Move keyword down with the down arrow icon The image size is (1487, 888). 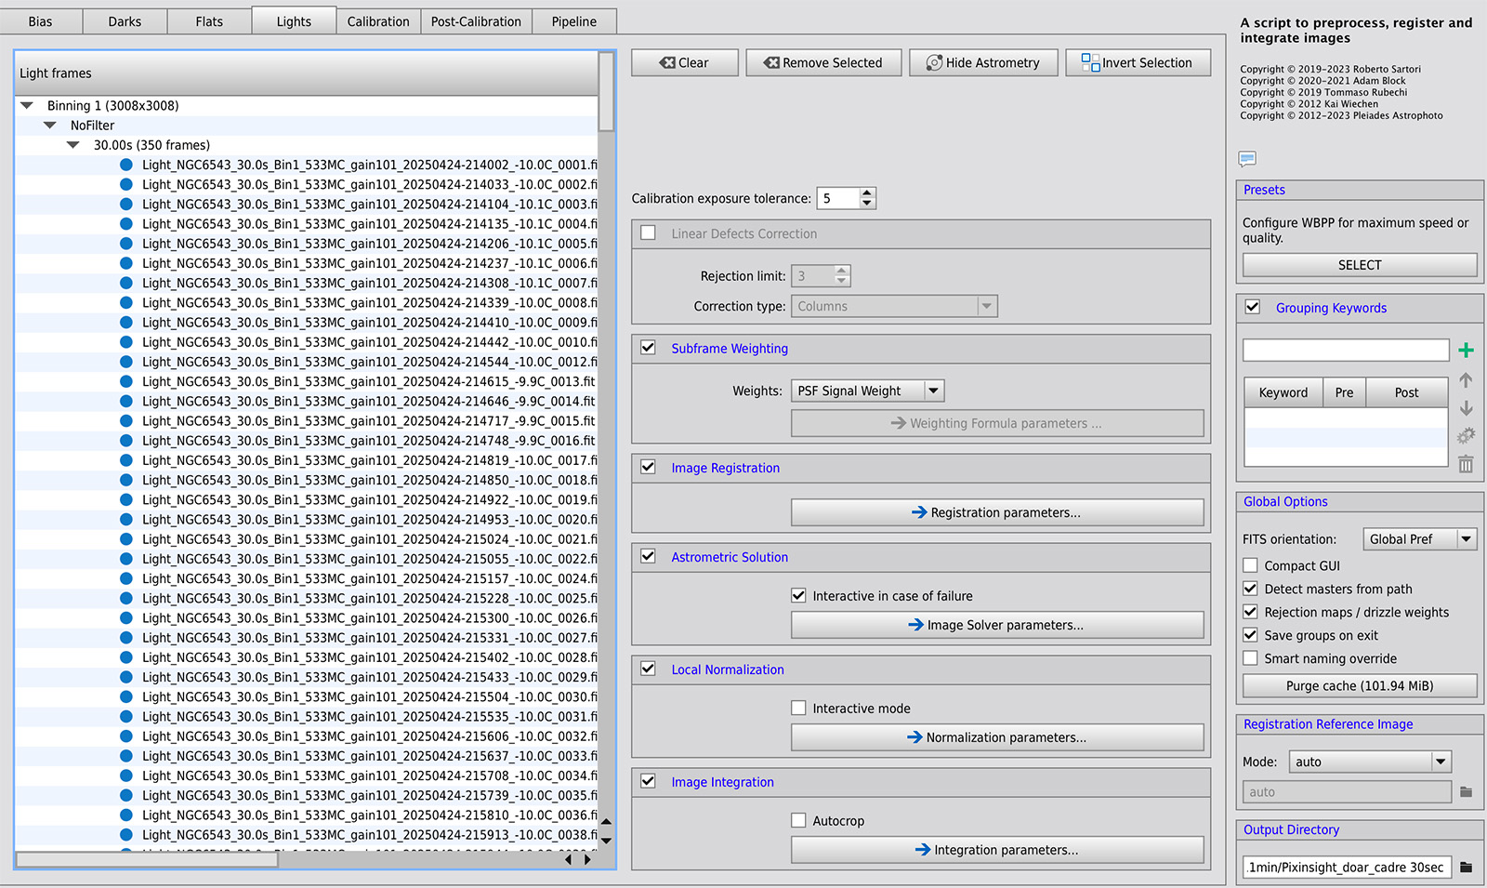click(x=1466, y=408)
